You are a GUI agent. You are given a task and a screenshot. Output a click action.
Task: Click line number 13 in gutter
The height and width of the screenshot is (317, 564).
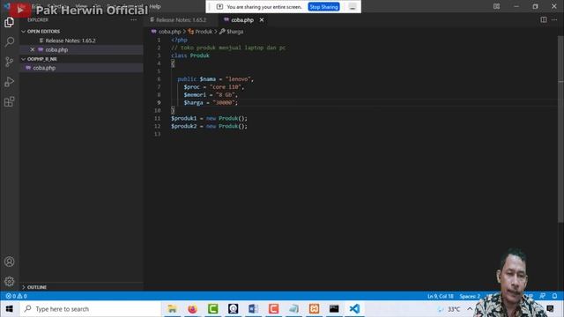pyautogui.click(x=157, y=134)
